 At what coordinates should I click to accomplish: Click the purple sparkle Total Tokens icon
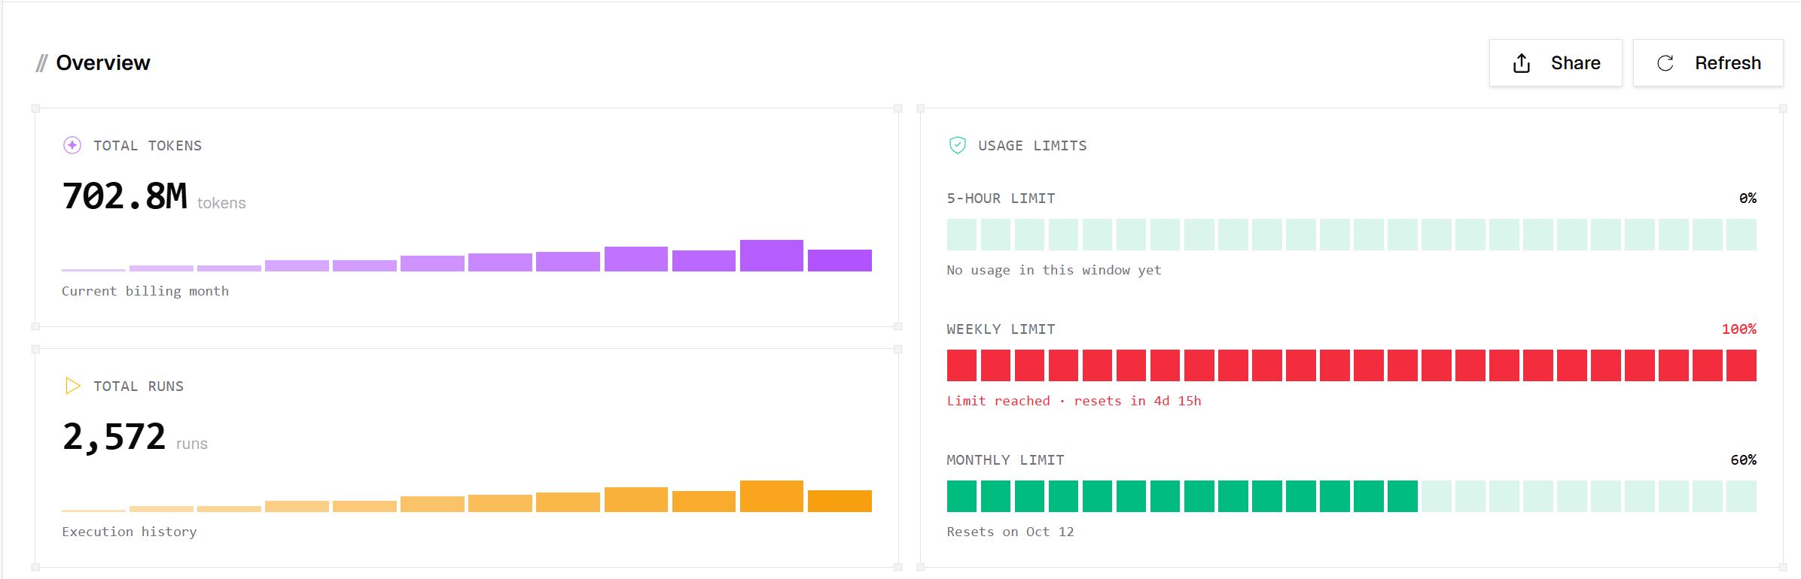point(72,145)
